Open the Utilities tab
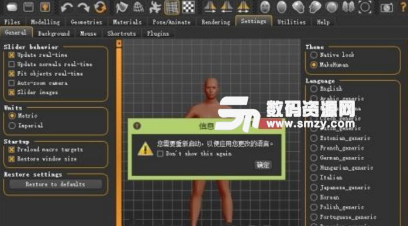The height and width of the screenshot is (226, 408). tap(292, 22)
